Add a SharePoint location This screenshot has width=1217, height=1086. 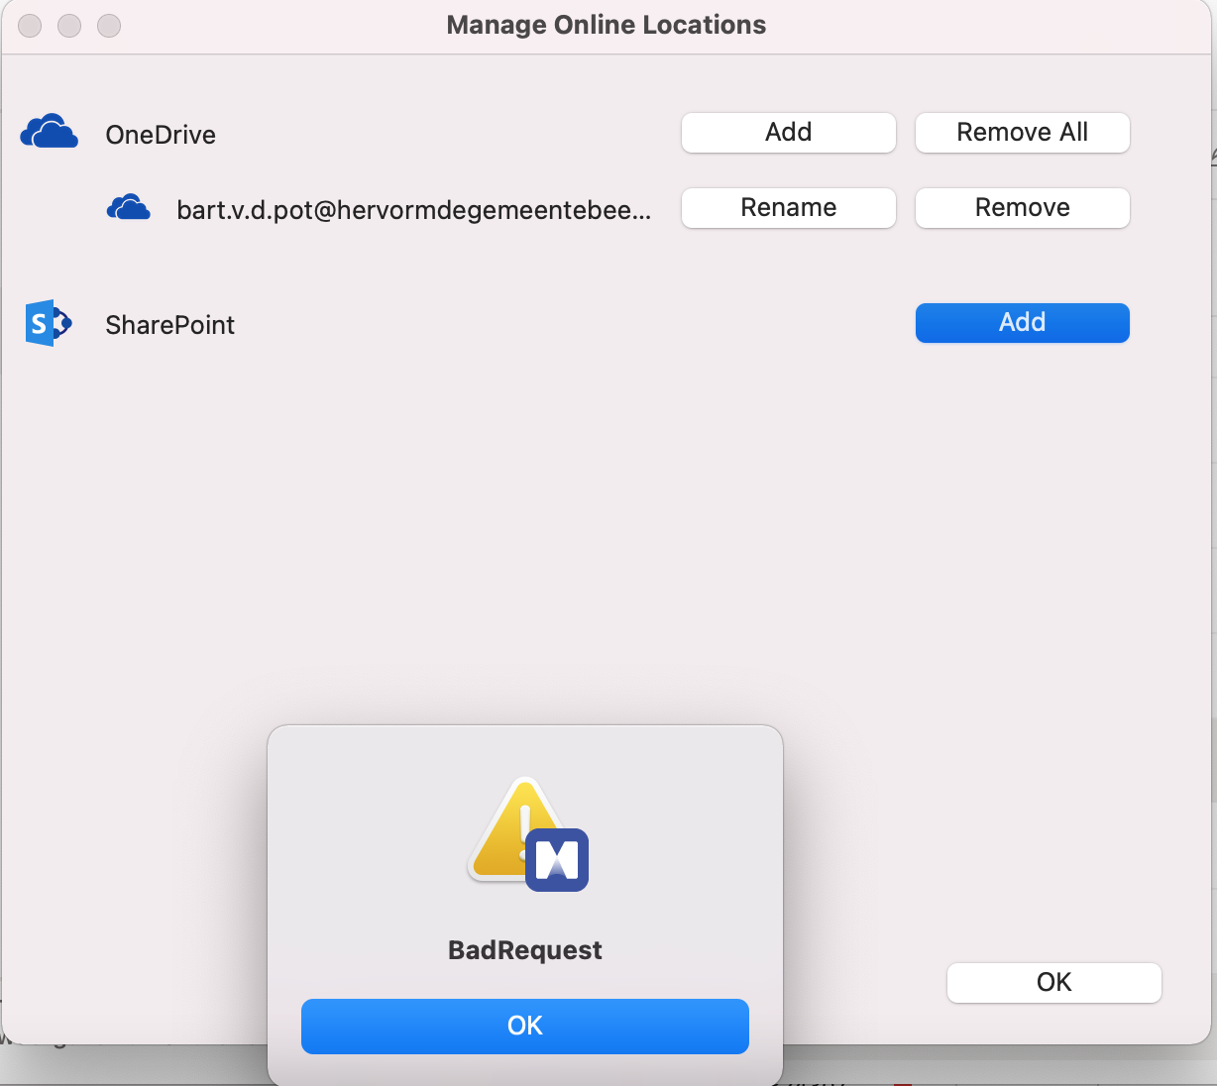tap(1022, 323)
